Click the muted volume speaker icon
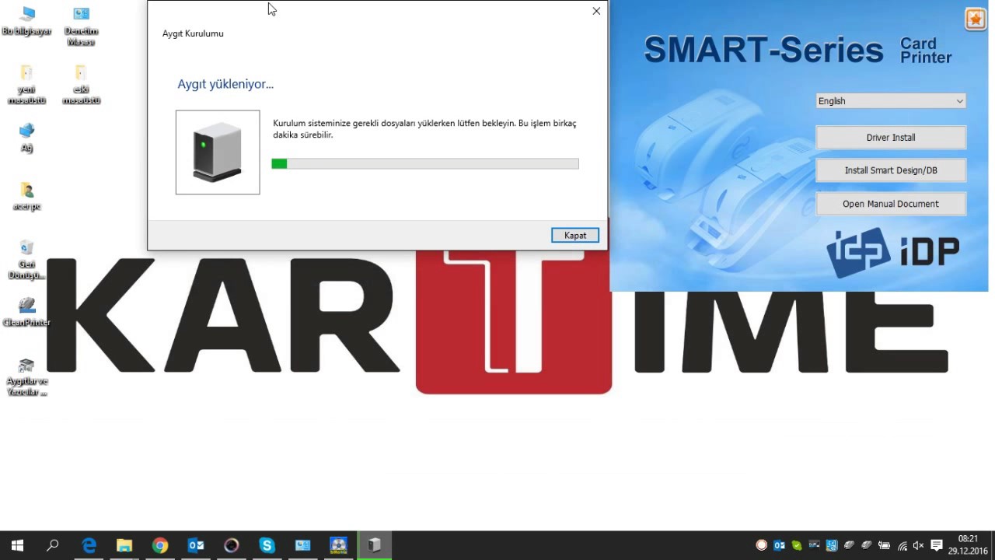 click(919, 545)
